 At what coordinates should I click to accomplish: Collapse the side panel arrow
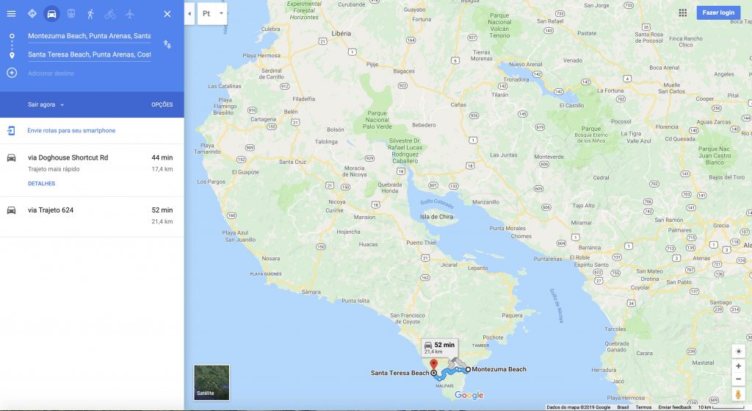click(x=189, y=13)
